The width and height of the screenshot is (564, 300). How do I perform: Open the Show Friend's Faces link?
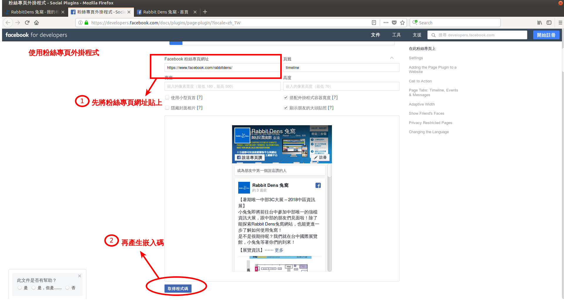[x=426, y=113]
